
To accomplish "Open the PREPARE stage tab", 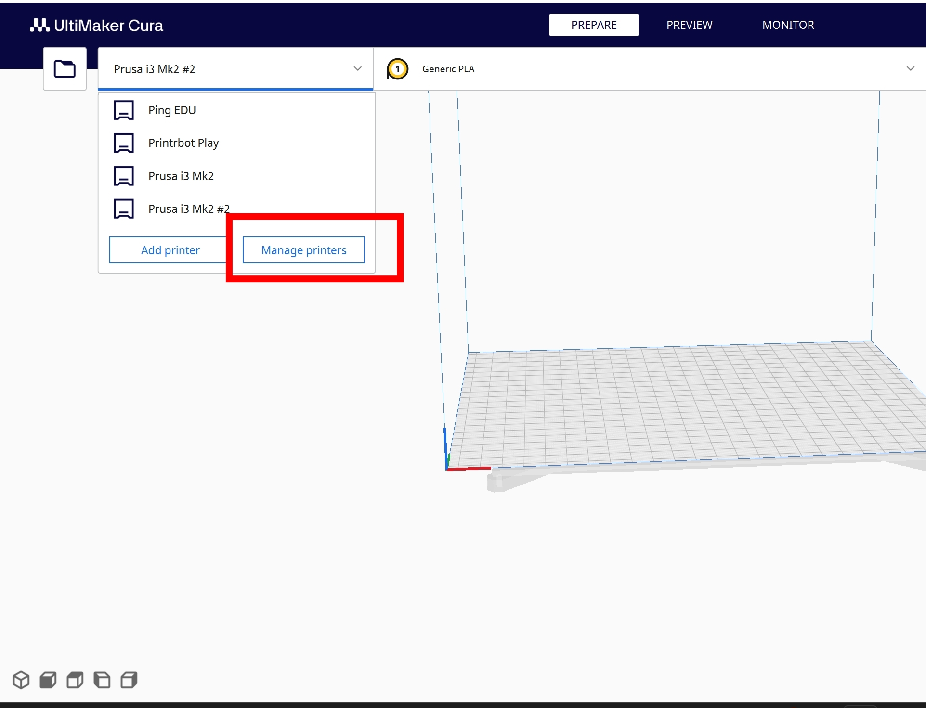I will (x=594, y=25).
